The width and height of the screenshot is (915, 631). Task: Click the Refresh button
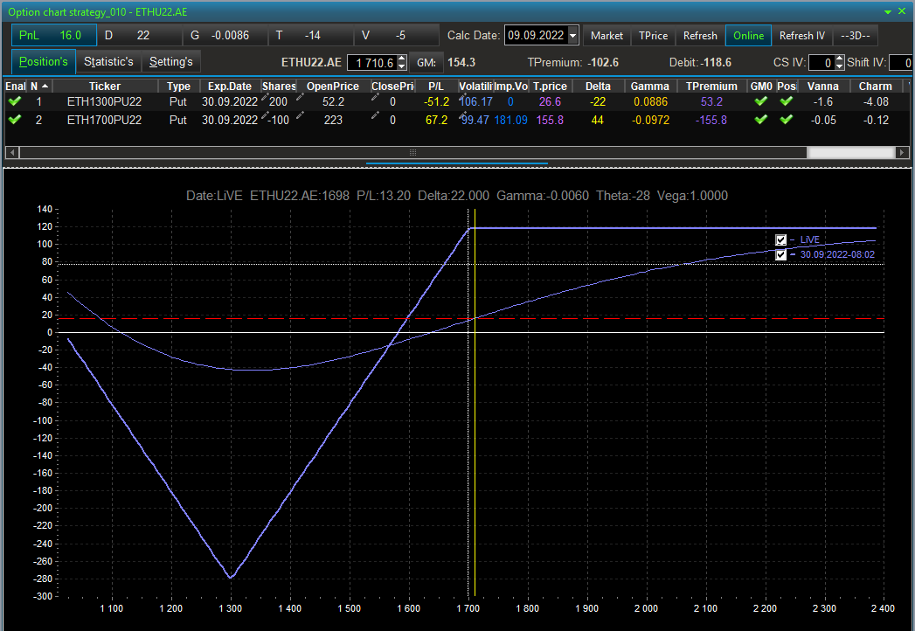pyautogui.click(x=700, y=36)
